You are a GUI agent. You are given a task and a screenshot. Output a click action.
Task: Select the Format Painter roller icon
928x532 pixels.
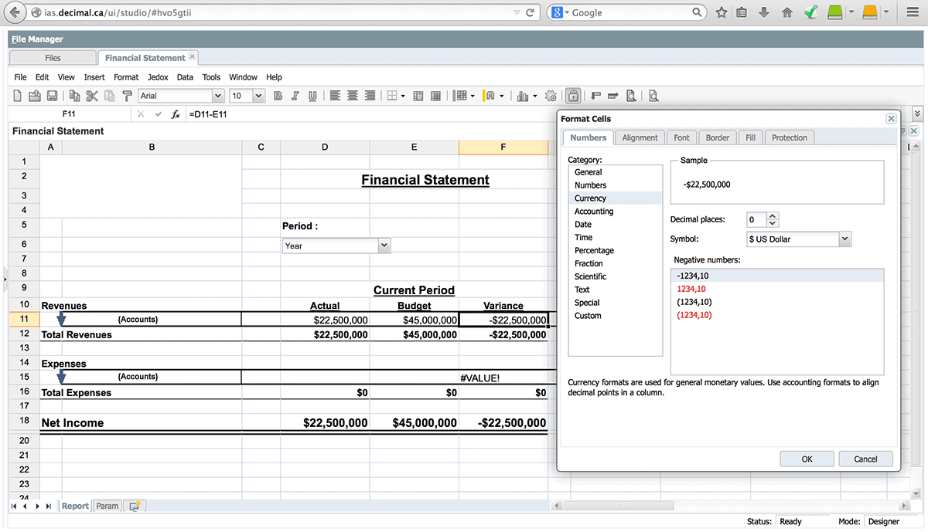coord(128,96)
